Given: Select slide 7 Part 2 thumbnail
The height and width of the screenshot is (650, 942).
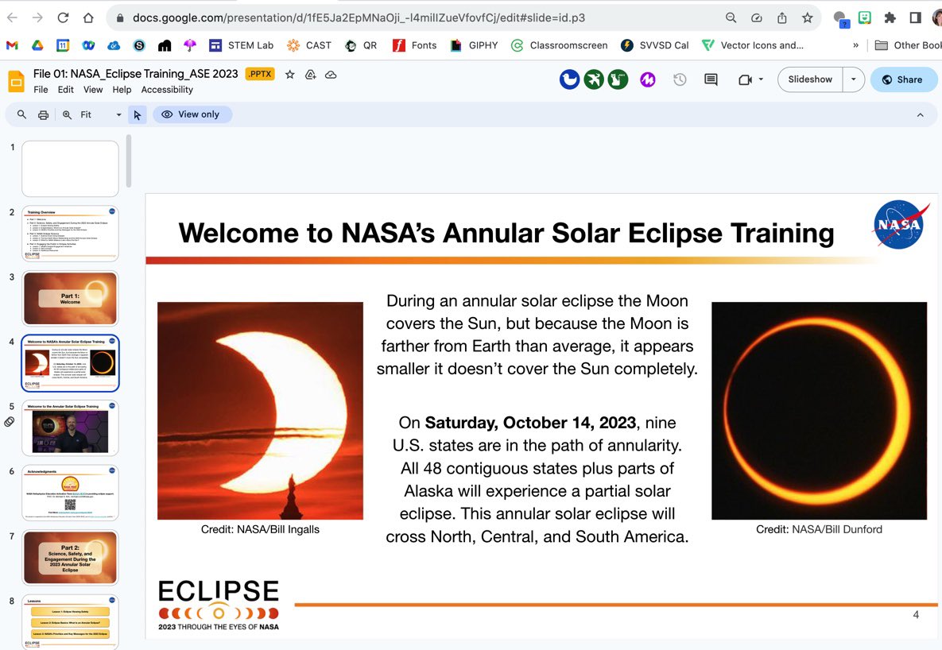Looking at the screenshot, I should tap(70, 558).
